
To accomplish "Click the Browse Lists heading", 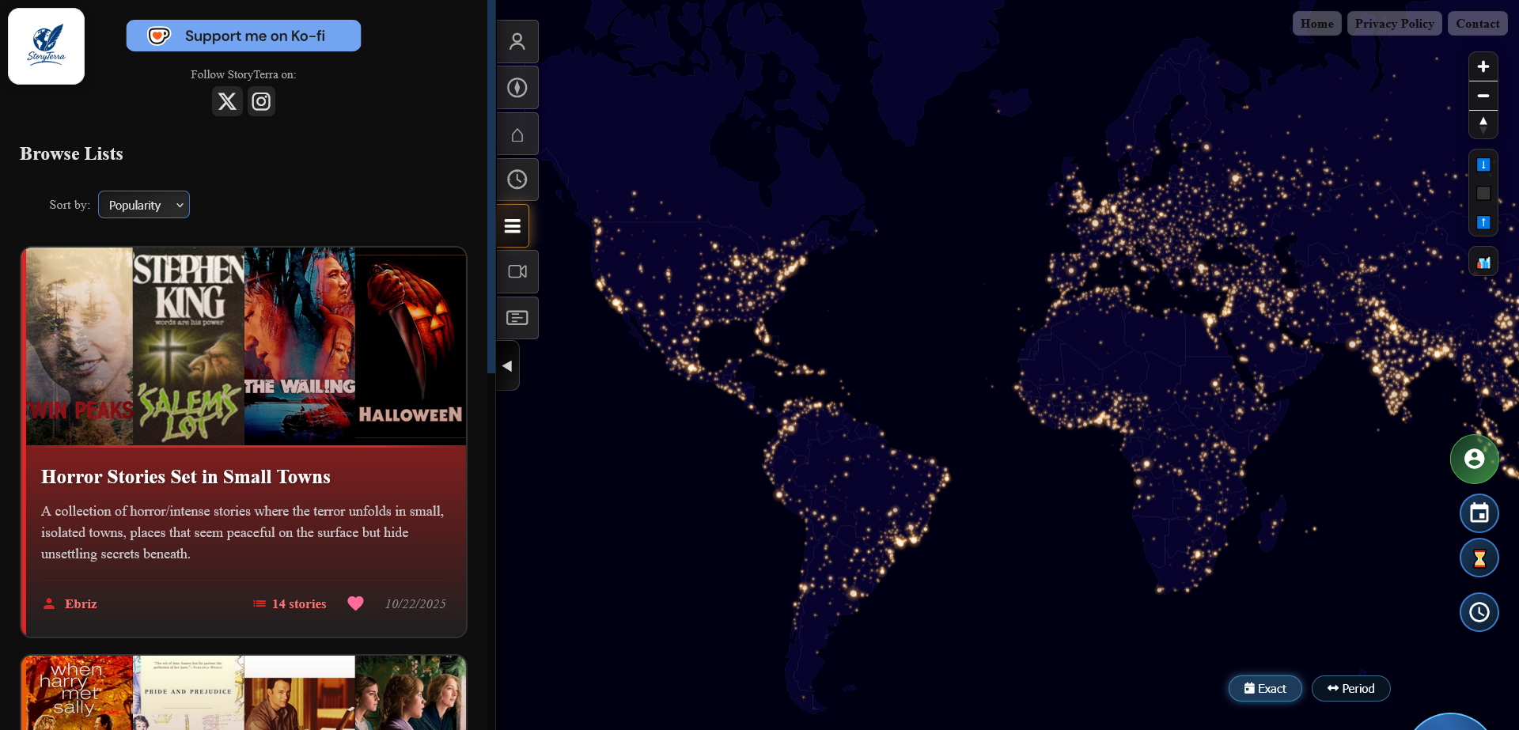I will 71,153.
